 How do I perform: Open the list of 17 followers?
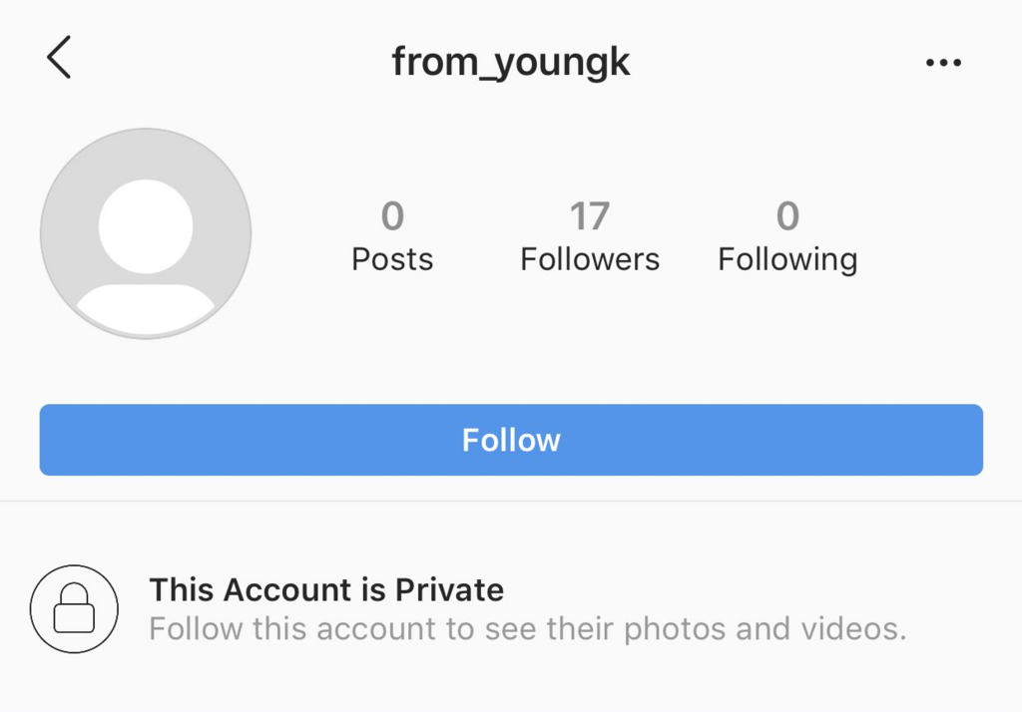pos(589,215)
